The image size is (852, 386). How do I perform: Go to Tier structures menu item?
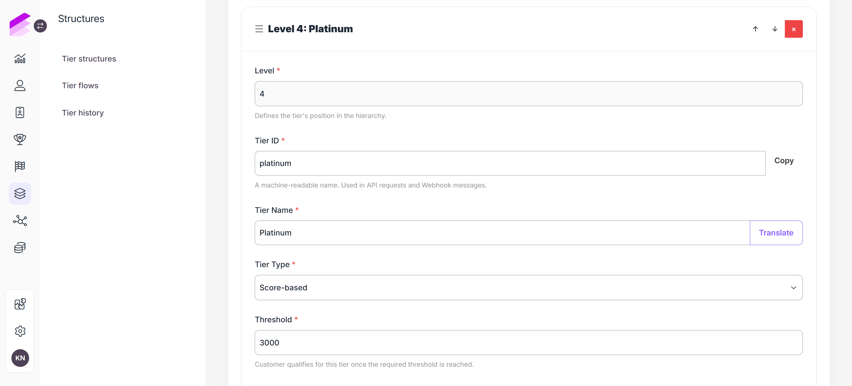pos(89,59)
